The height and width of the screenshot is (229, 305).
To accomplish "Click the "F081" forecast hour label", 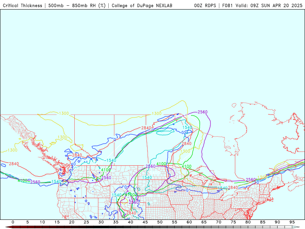I will click(x=227, y=5).
